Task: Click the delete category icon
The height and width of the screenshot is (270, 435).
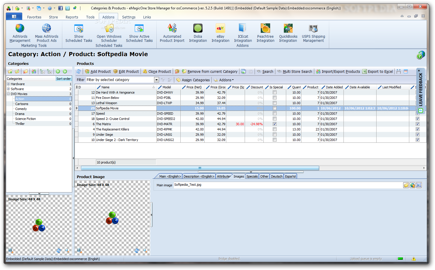Action: [x=25, y=71]
